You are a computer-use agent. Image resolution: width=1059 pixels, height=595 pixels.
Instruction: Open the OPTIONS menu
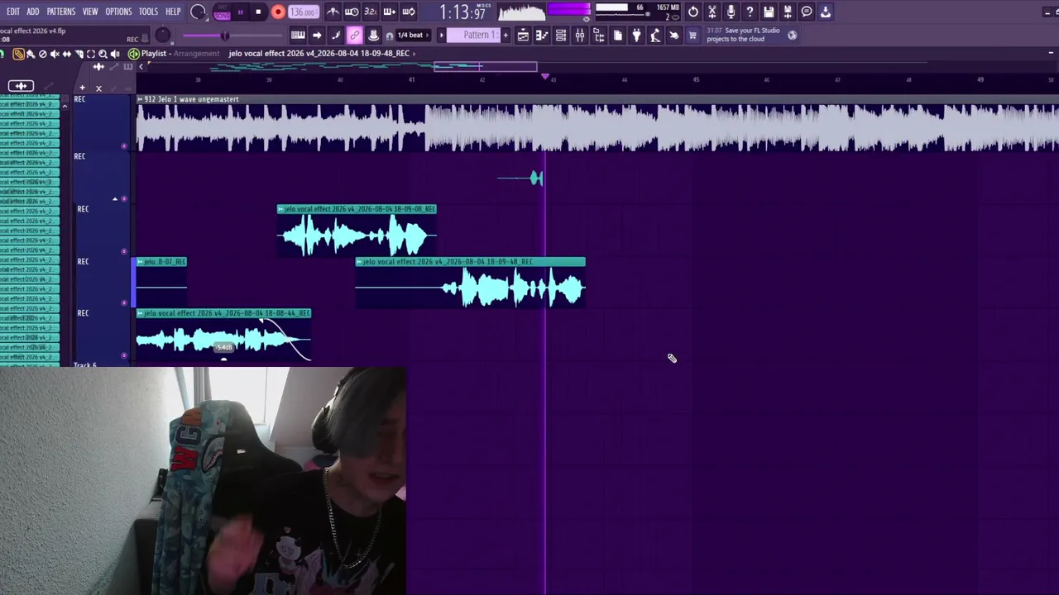[118, 12]
